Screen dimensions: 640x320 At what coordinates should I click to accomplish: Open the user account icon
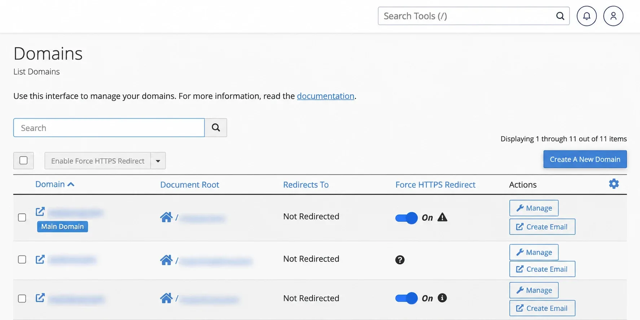[x=613, y=16]
